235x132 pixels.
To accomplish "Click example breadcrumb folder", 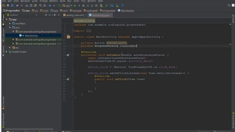I will point(76,11).
